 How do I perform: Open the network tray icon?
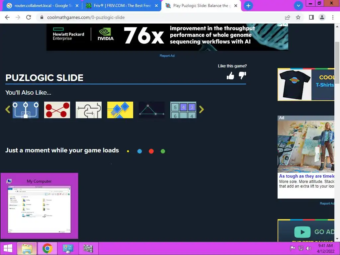[x=301, y=248]
